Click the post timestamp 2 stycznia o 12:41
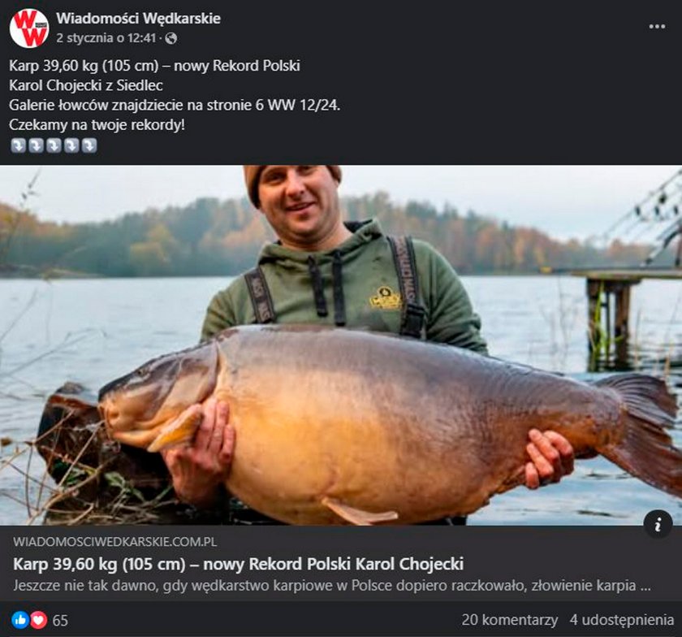 (106, 38)
